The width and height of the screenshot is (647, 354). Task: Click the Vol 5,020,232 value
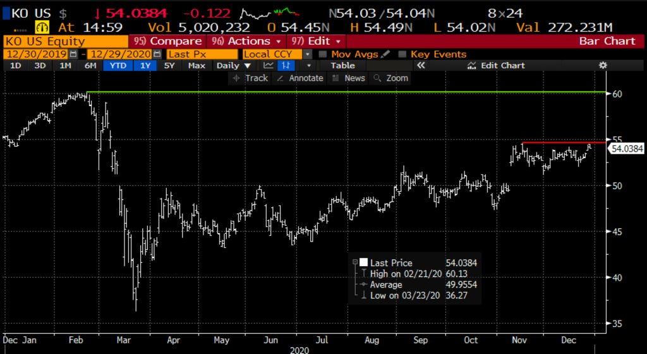199,28
